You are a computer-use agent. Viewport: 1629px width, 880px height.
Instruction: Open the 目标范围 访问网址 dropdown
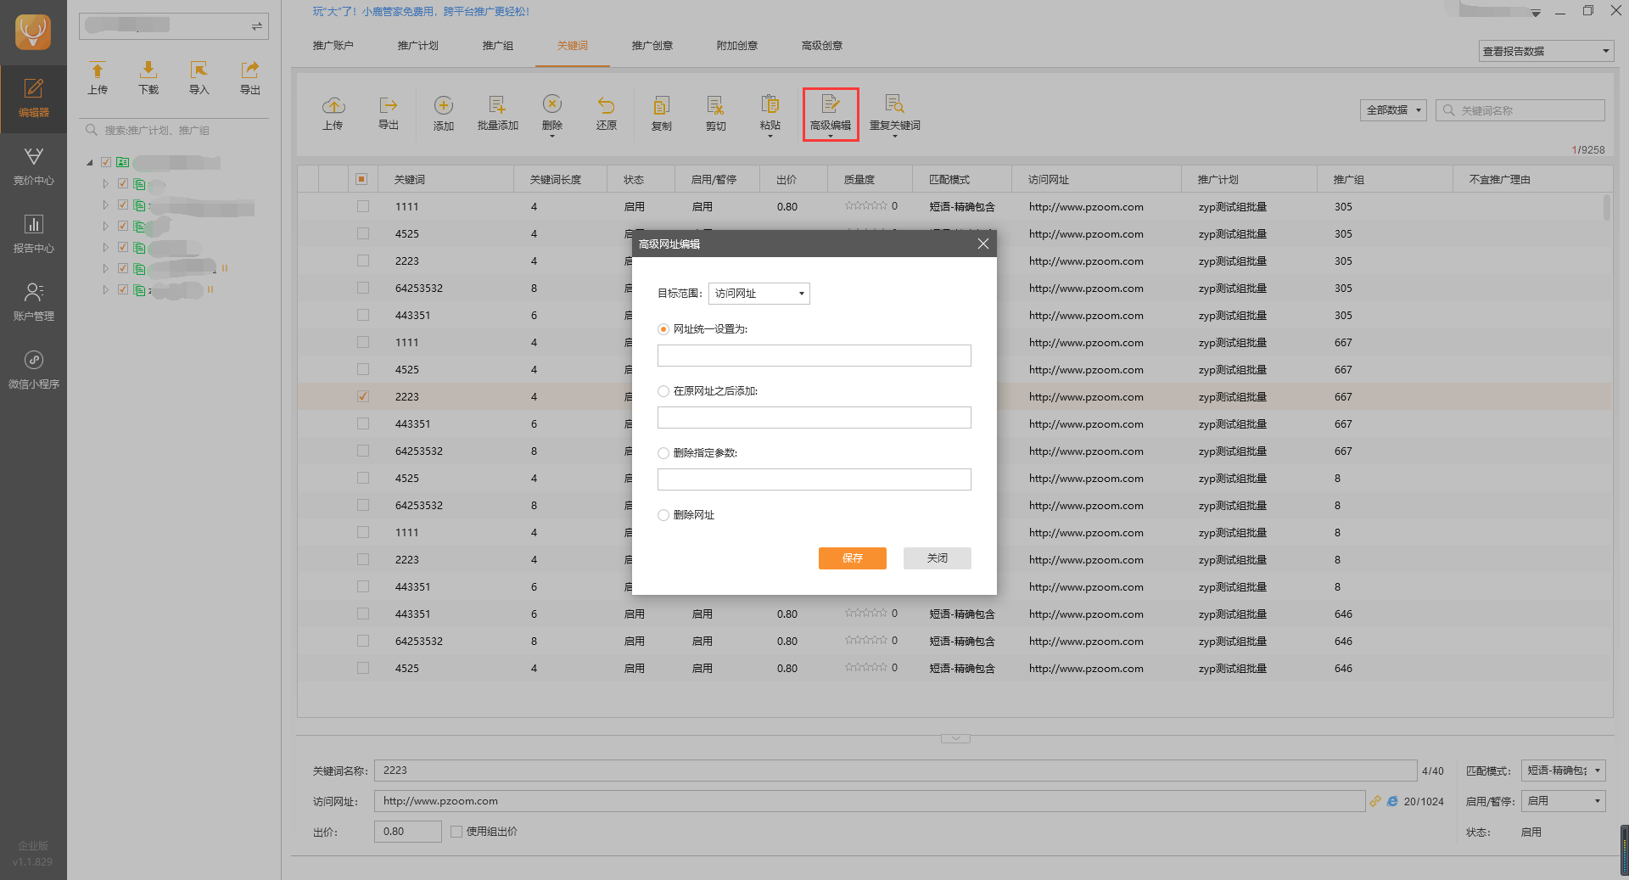tap(759, 294)
